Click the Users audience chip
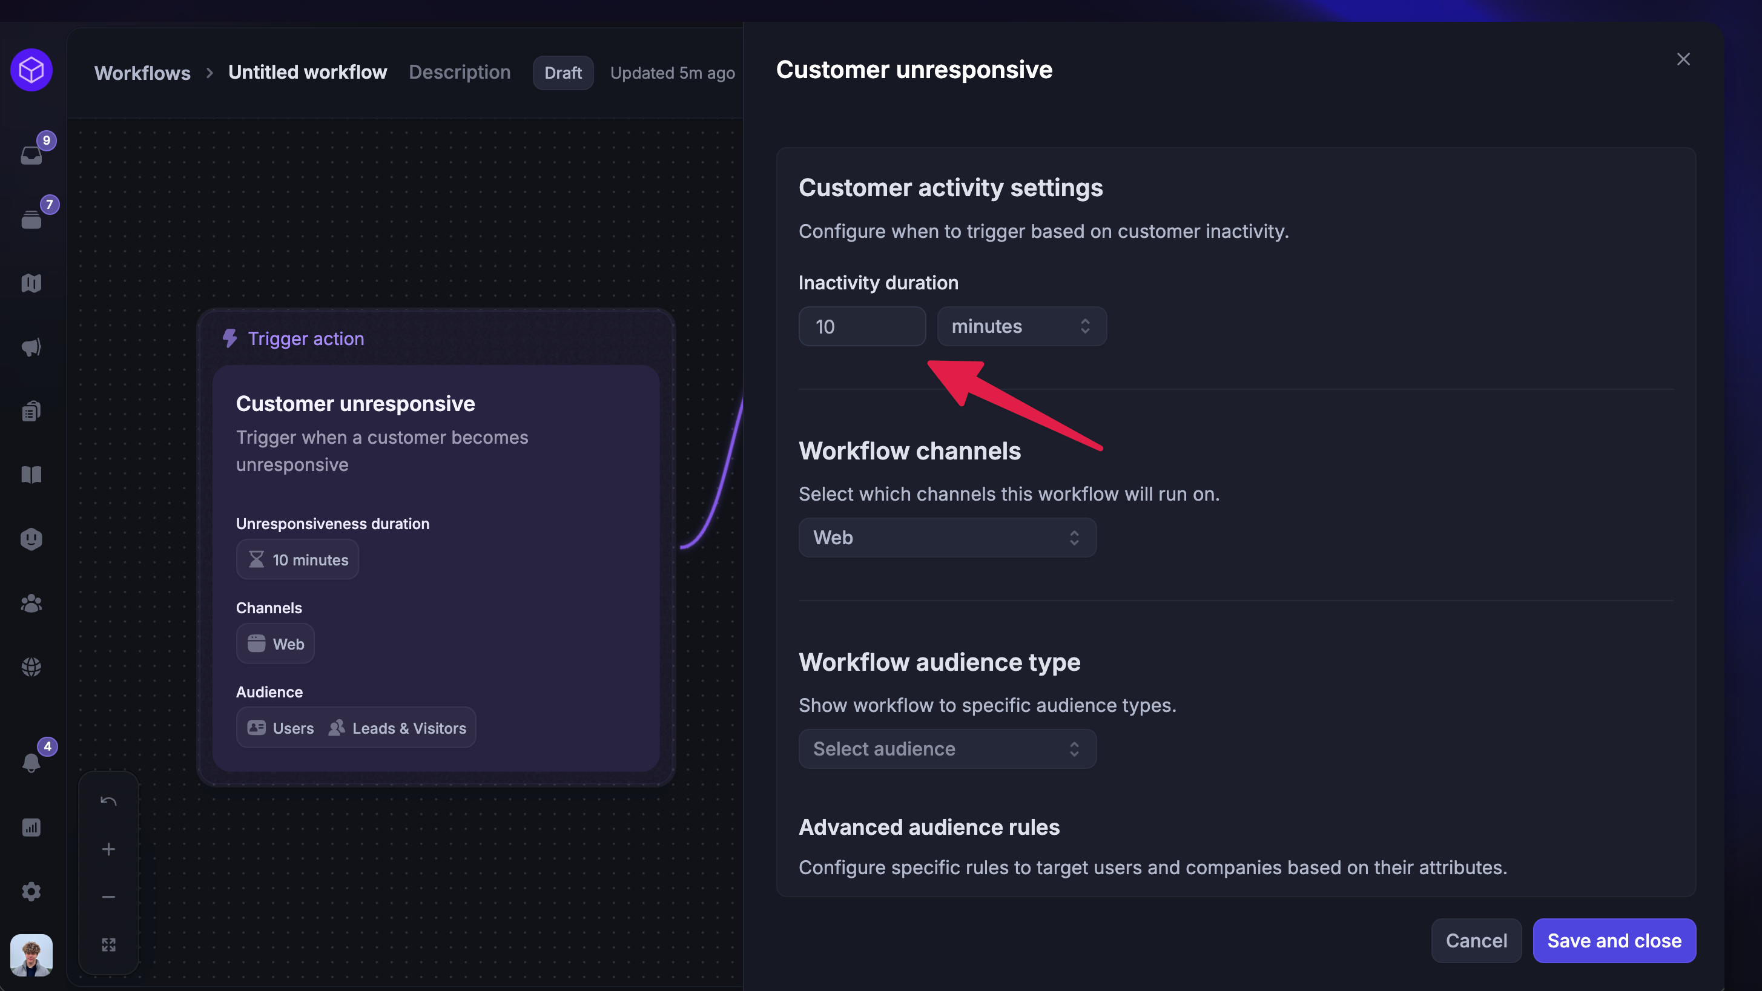This screenshot has width=1762, height=991. (280, 728)
